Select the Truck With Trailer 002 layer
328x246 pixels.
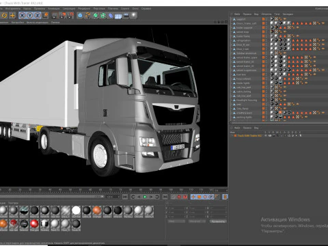coord(249,135)
